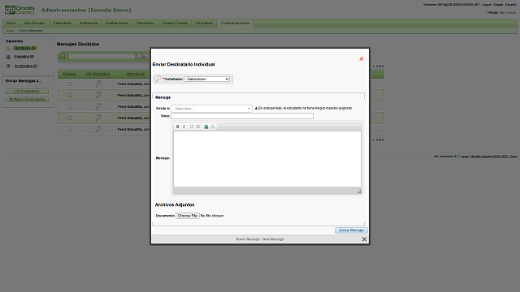Open the Inicio menu tab
The width and height of the screenshot is (520, 292).
coord(11,23)
